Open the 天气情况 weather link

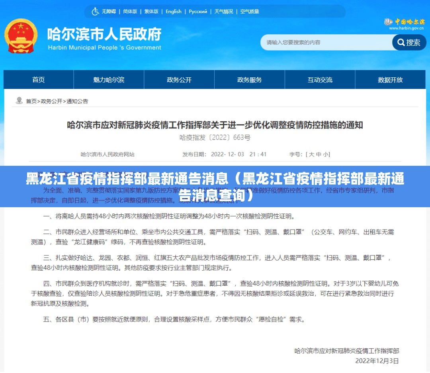[223, 12]
